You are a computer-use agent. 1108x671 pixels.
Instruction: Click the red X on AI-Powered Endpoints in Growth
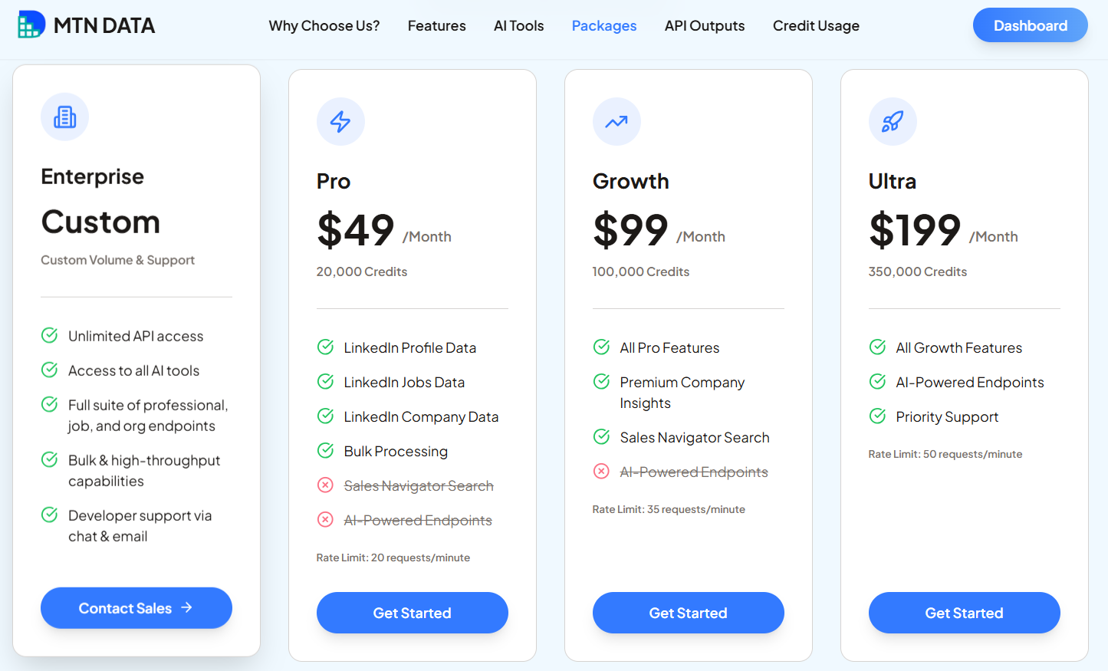(600, 471)
